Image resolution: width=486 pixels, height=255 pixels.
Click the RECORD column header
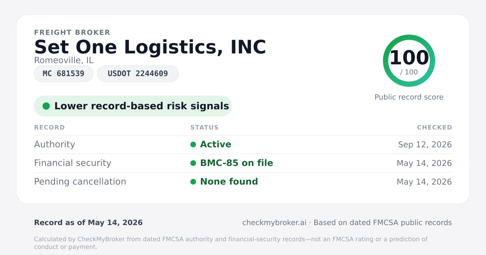(49, 127)
